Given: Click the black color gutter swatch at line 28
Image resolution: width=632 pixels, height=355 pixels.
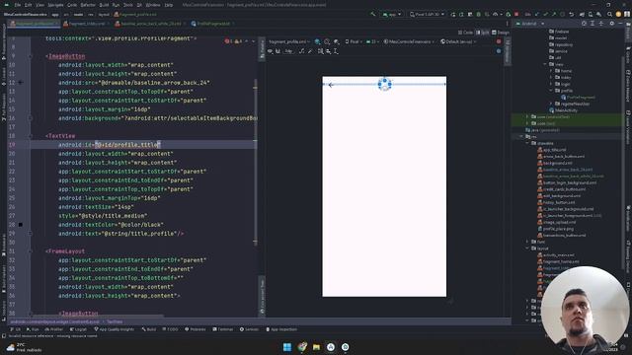Looking at the screenshot, I should [x=21, y=225].
